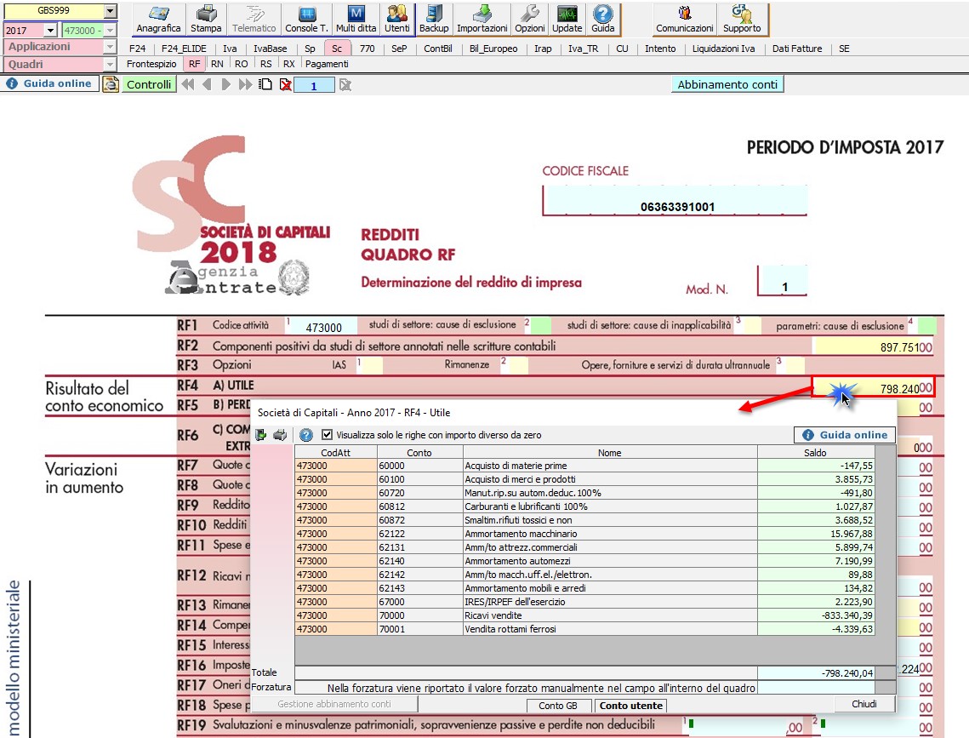Screen dimensions: 969x738
Task: Select the Ammortamento macchinario row
Action: (584, 534)
